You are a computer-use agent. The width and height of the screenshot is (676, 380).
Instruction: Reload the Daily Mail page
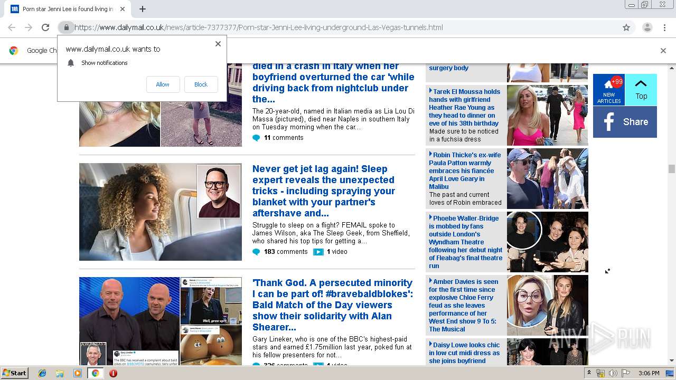pos(45,27)
